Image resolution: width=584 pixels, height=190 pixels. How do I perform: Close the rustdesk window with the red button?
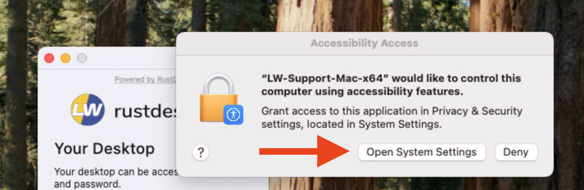49,58
